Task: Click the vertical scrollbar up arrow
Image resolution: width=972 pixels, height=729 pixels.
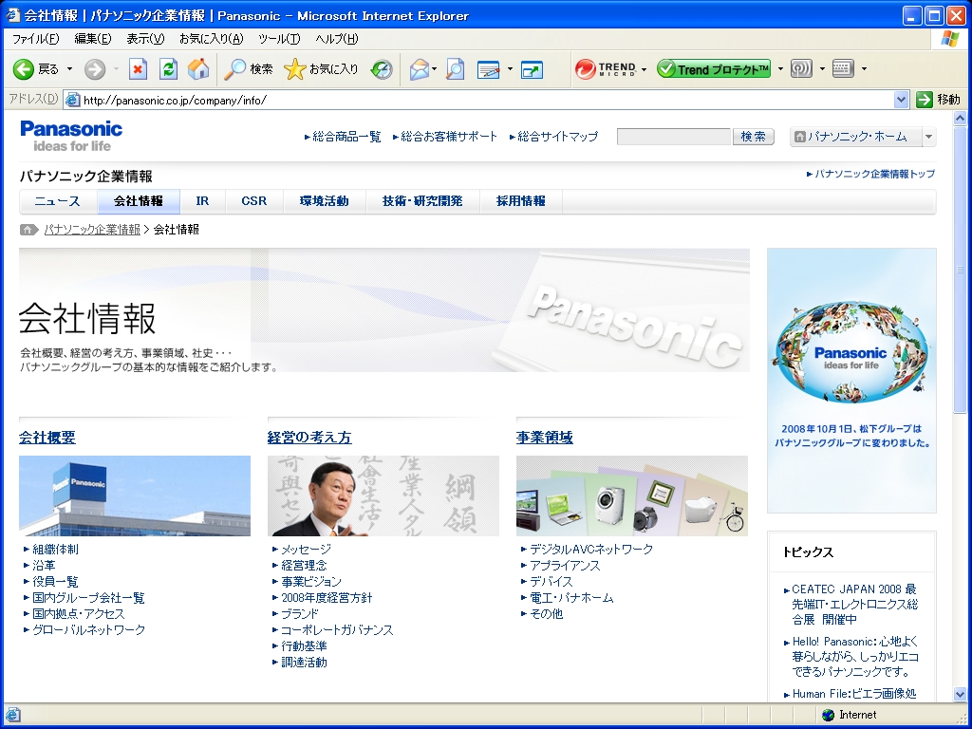Action: [960, 118]
